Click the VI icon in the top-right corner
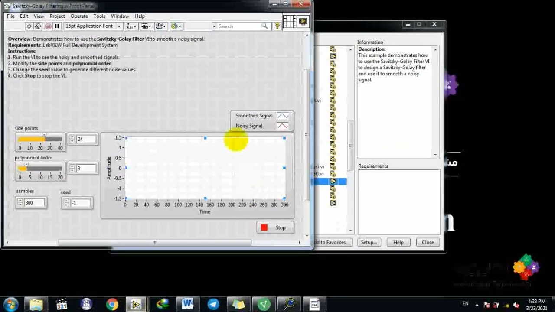Viewport: 555px width, 312px height. [x=302, y=21]
